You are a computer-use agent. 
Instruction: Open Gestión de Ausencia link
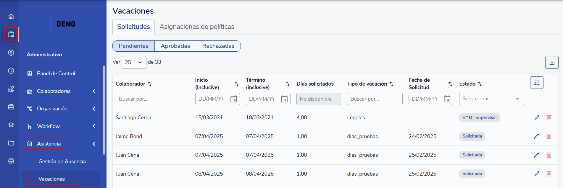pyautogui.click(x=62, y=161)
